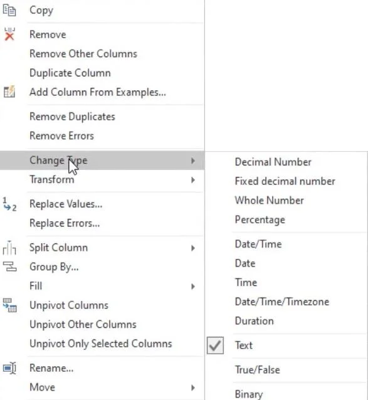Click the Rename icon

pyautogui.click(x=9, y=368)
